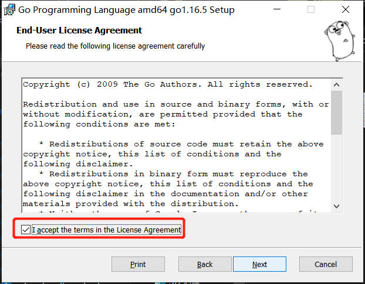
Task: Click the maximize button in title bar
Action: point(311,9)
